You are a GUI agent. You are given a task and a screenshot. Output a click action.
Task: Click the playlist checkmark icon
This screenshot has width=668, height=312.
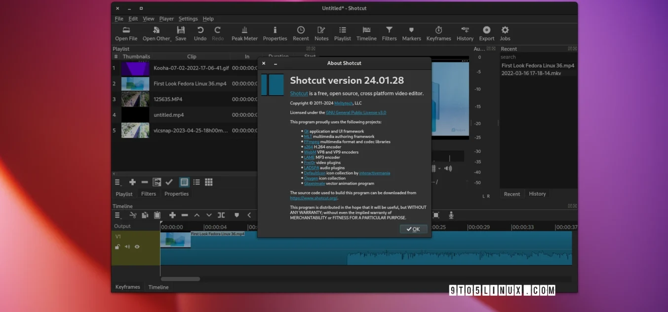169,182
